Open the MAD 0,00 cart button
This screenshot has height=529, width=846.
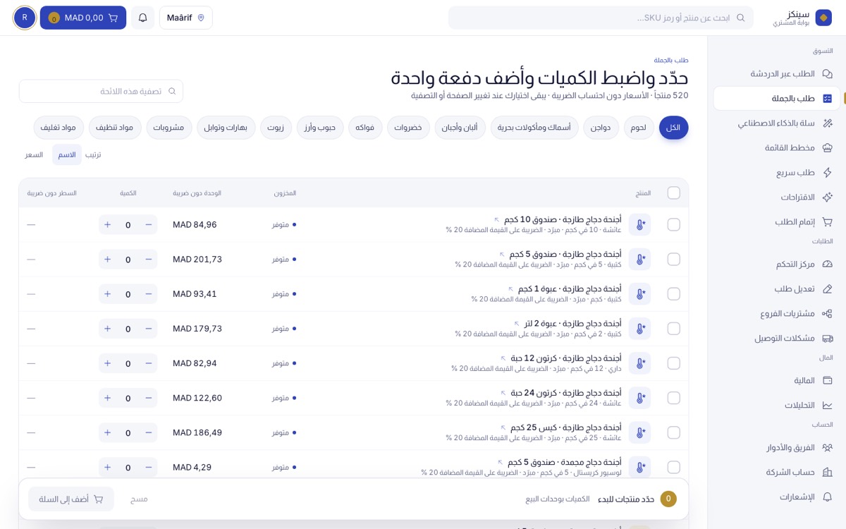(83, 18)
